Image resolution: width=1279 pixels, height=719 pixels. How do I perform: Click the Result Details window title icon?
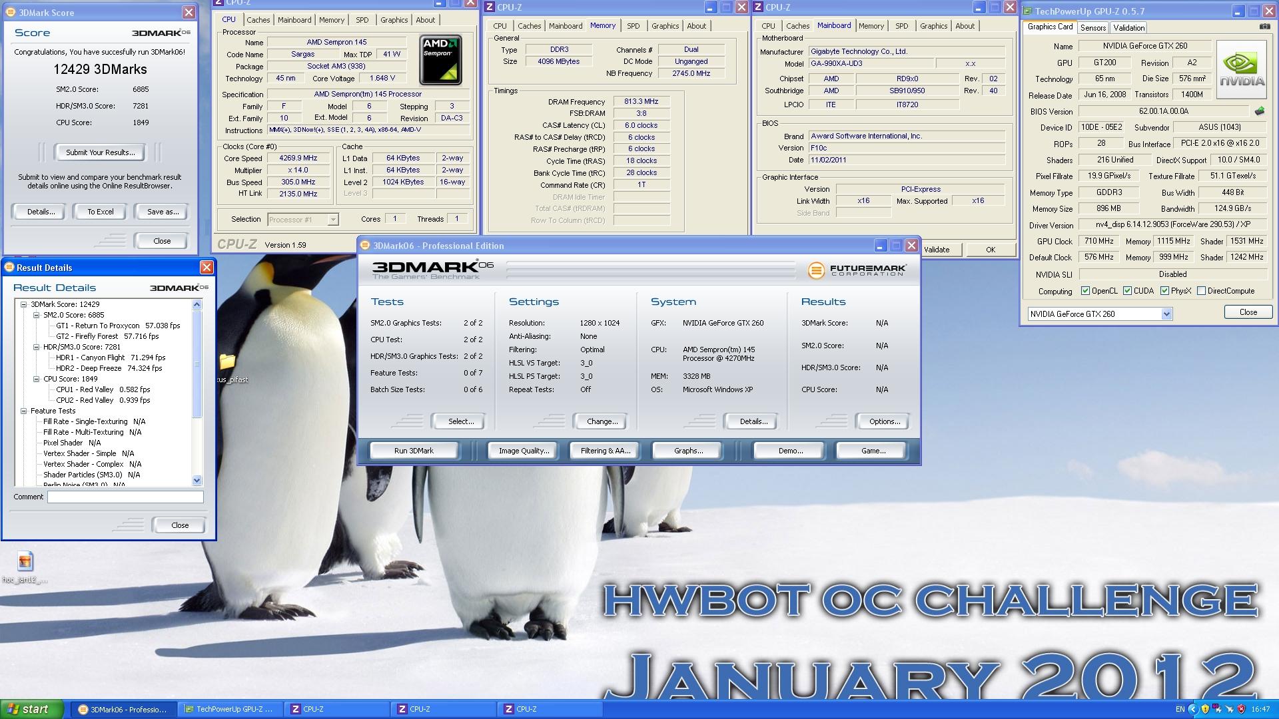coord(9,268)
